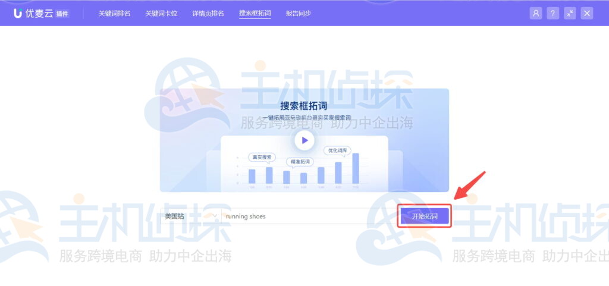Click the 优麦云 logo icon

tap(17, 14)
